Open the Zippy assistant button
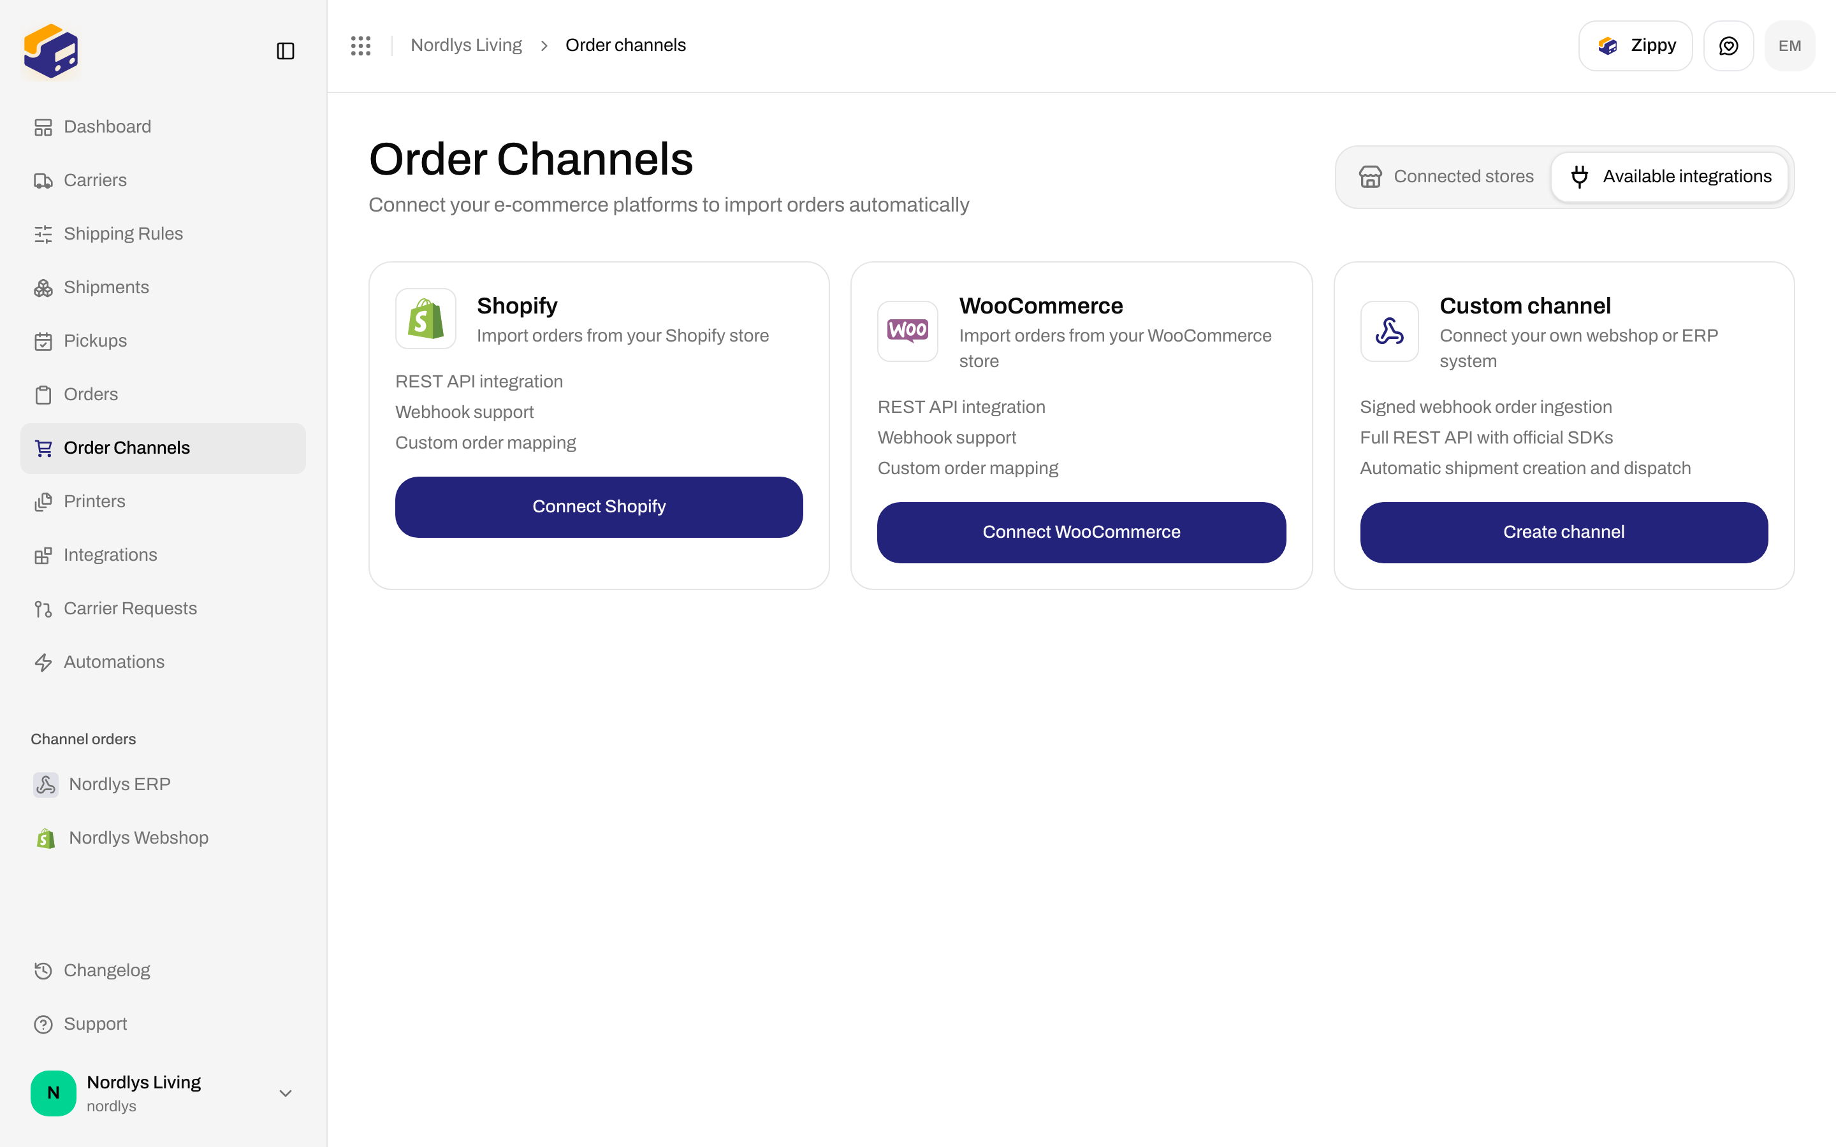 1635,45
